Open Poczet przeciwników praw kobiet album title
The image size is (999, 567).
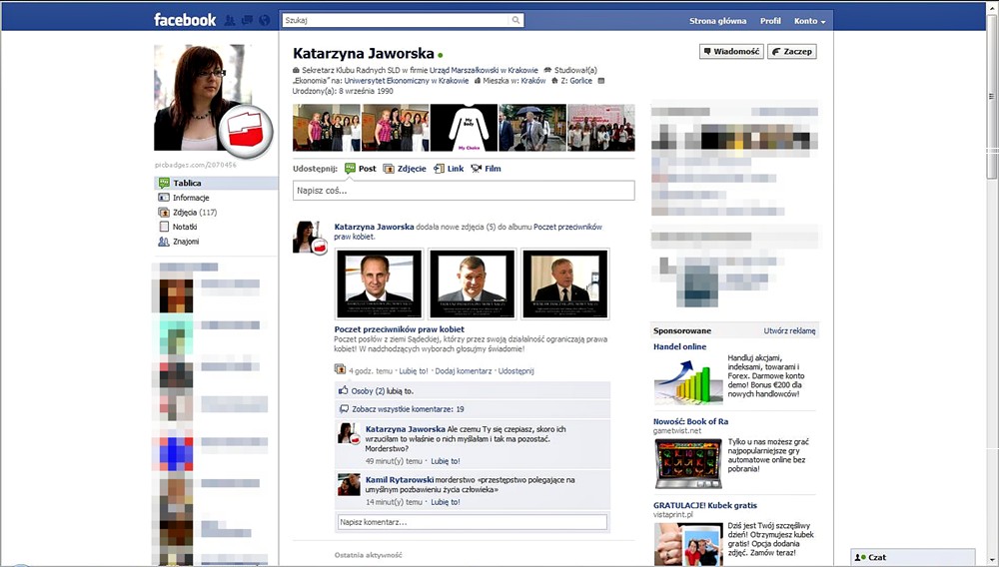pos(400,329)
